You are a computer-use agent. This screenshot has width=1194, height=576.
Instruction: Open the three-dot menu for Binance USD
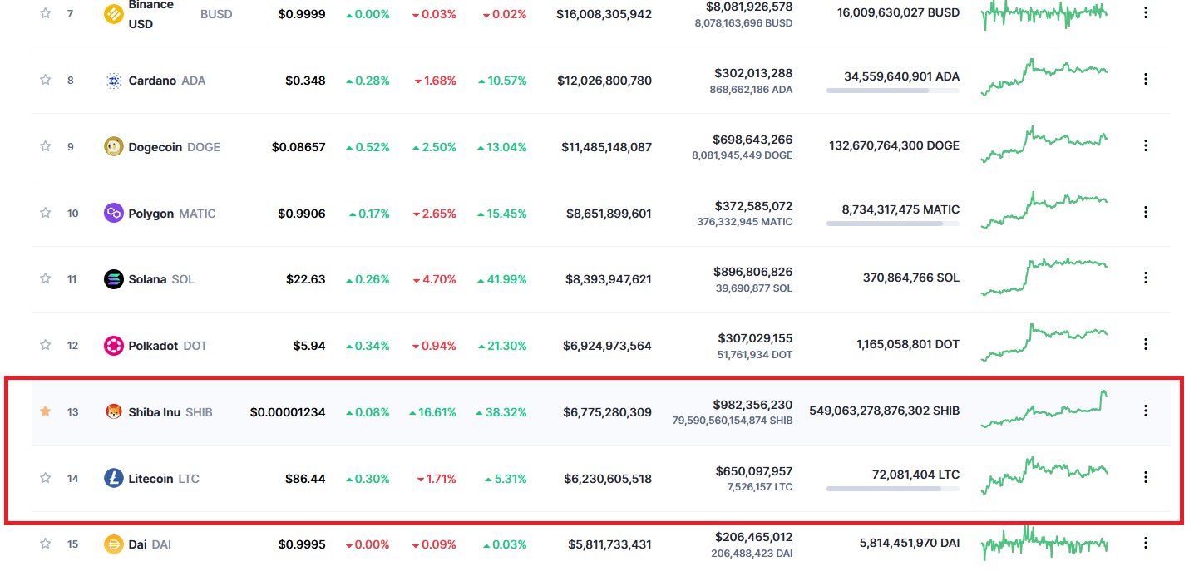[1146, 13]
